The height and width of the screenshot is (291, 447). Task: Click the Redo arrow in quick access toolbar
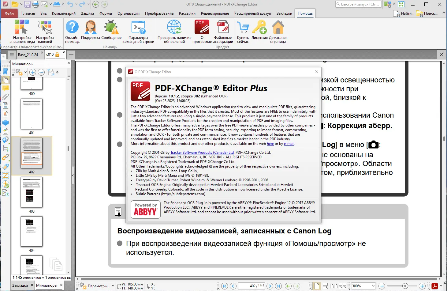tap(82, 4)
